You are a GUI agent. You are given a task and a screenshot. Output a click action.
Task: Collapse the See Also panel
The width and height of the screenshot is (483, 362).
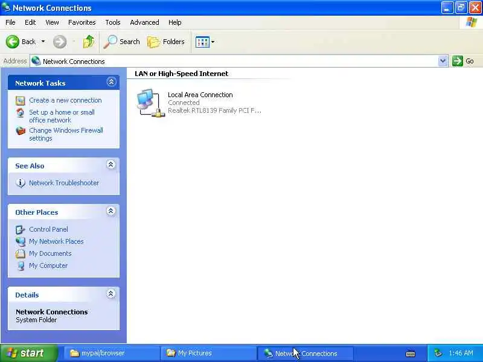coord(111,165)
